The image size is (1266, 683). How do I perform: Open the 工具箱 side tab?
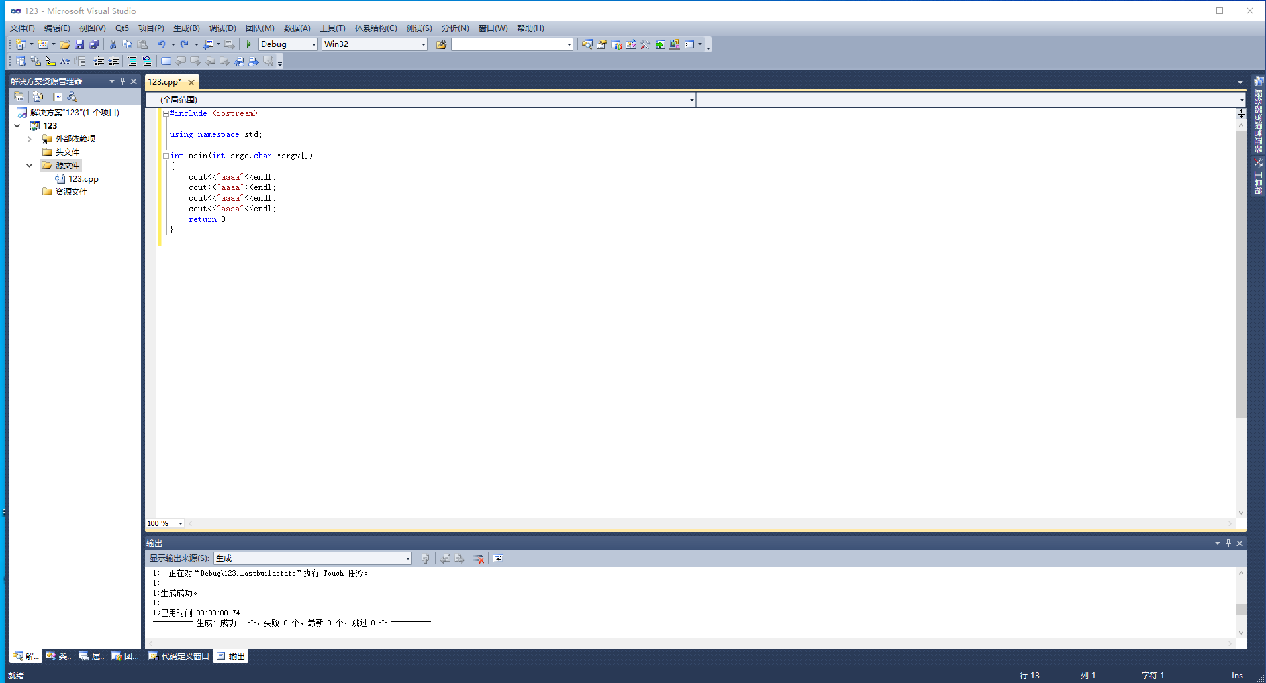1258,178
